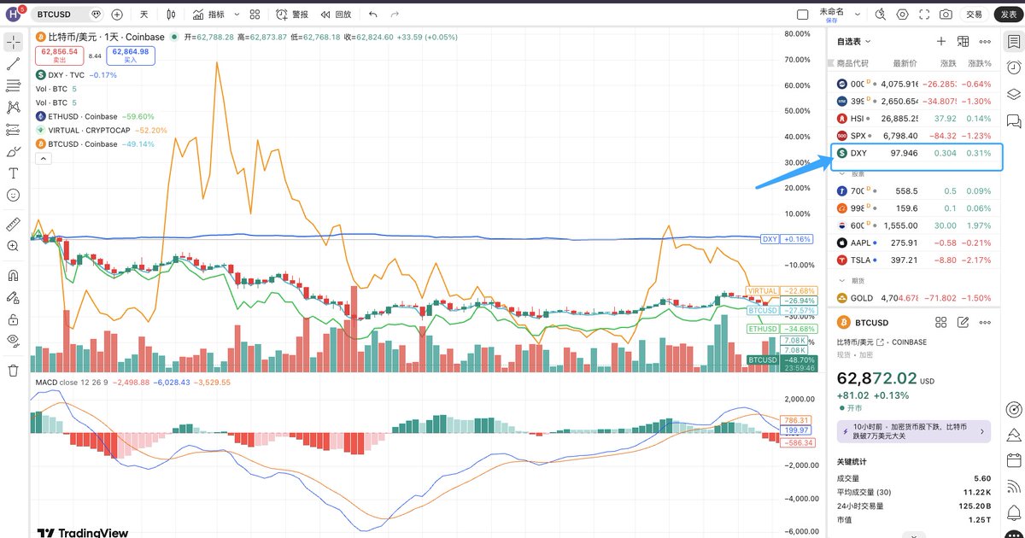This screenshot has width=1025, height=538.
Task: Select the GOLD row in watchlist
Action: 915,298
